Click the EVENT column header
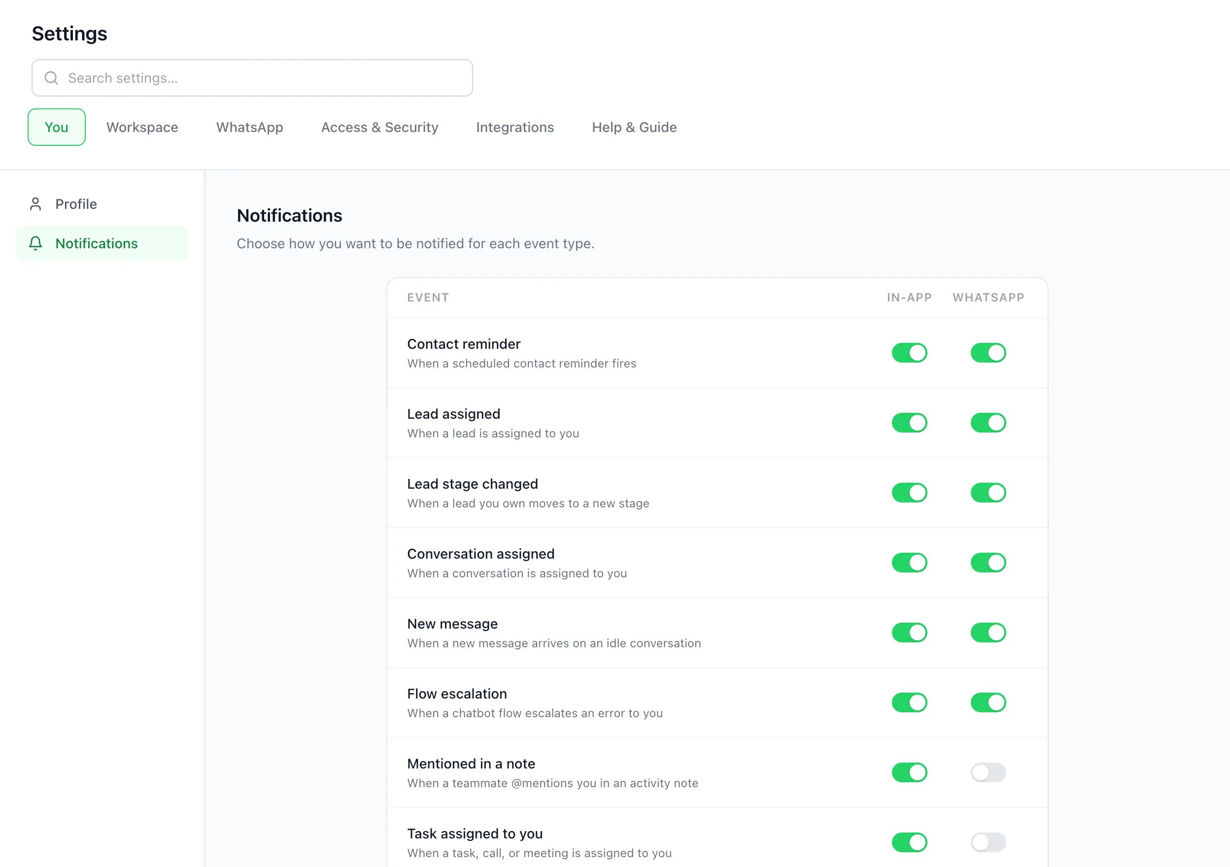Screen dimensions: 1230x867 click(428, 298)
